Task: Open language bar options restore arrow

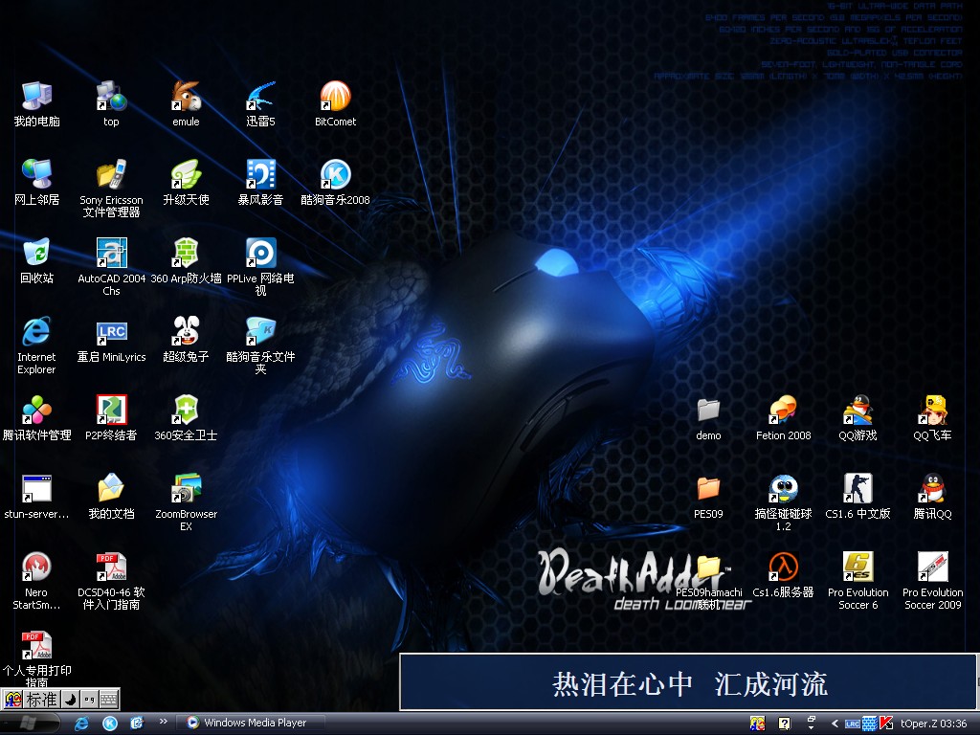Action: [812, 723]
